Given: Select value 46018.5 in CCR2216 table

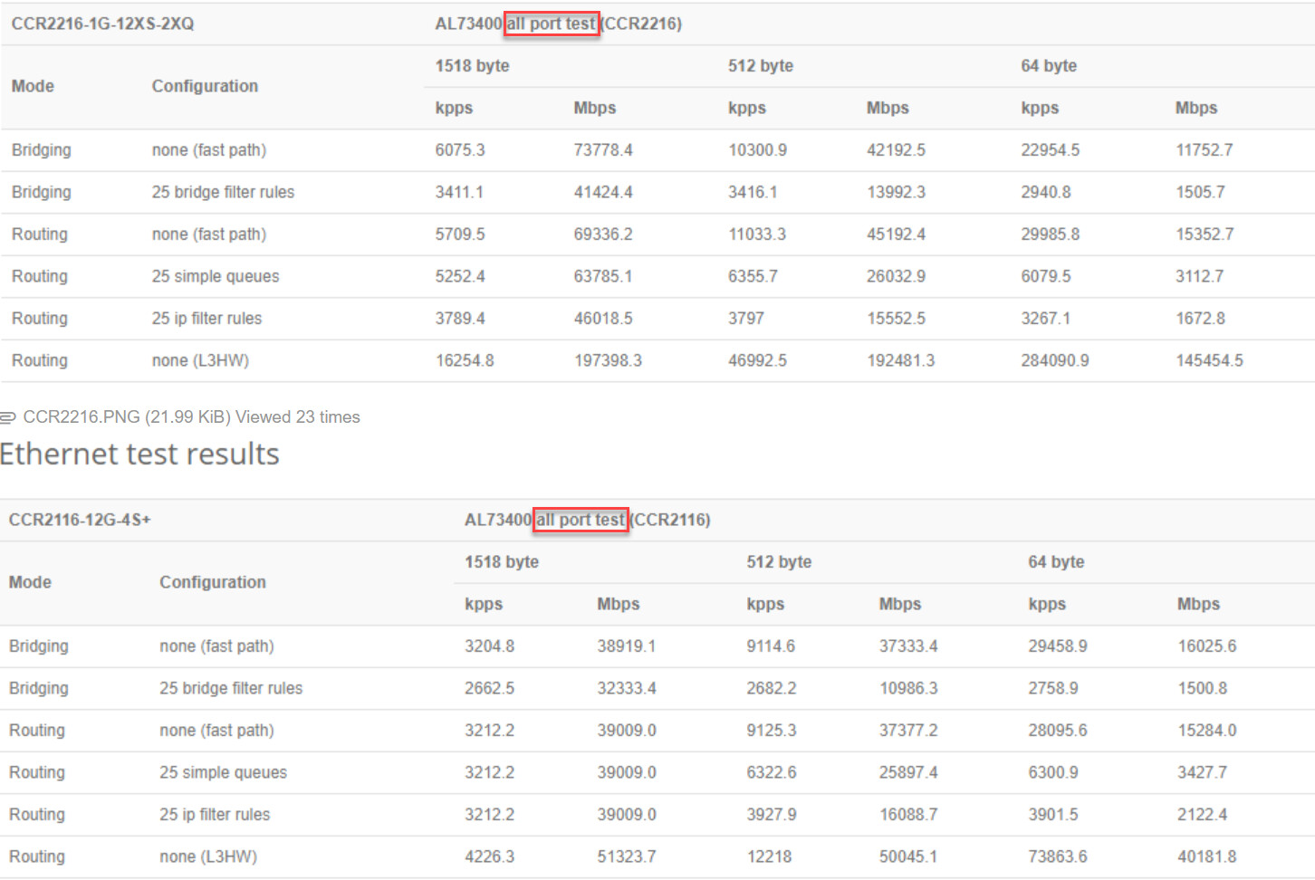Looking at the screenshot, I should 603,319.
